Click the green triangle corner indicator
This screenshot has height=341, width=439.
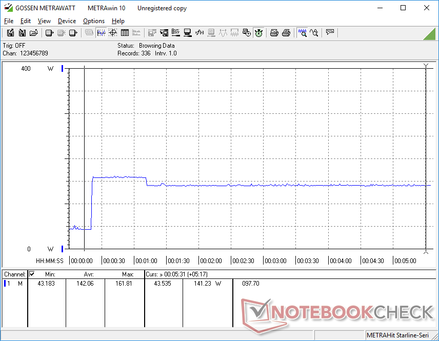(429, 34)
